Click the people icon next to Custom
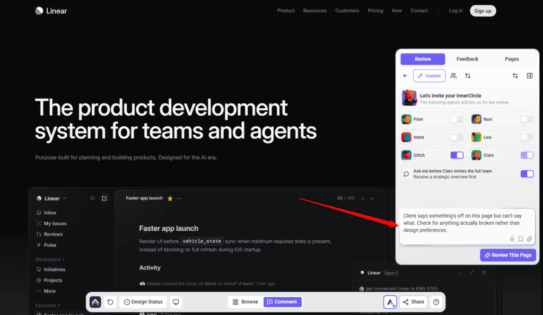This screenshot has height=315, width=543. 453,76
